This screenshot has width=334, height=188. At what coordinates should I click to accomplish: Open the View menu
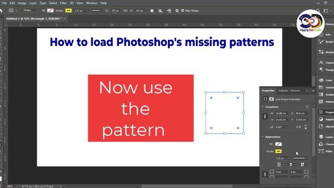[x=80, y=3]
